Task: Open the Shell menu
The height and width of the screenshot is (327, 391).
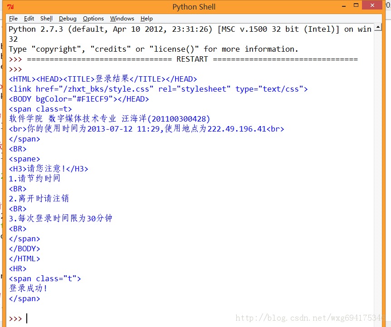Action: point(46,19)
